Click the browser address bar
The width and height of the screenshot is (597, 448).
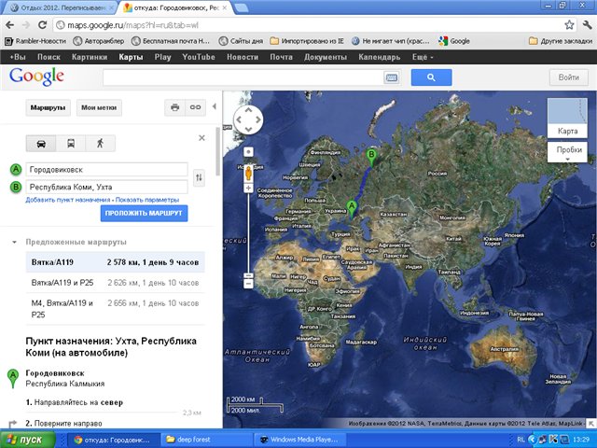coord(309,25)
